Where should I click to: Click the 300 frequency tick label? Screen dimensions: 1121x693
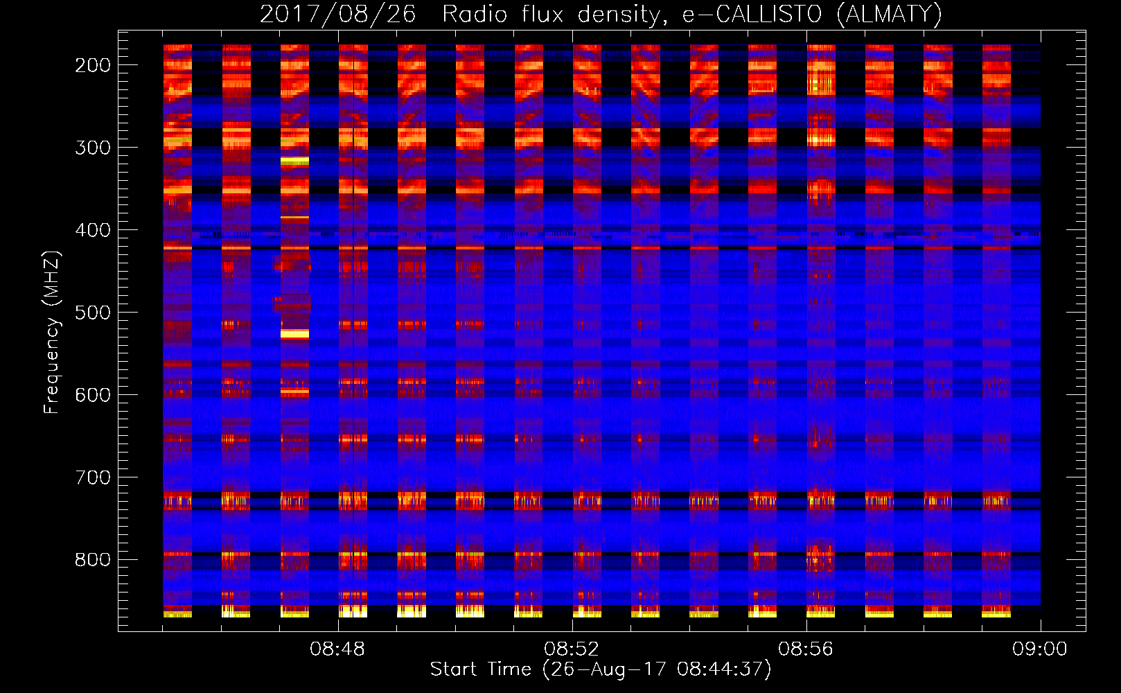coord(93,148)
